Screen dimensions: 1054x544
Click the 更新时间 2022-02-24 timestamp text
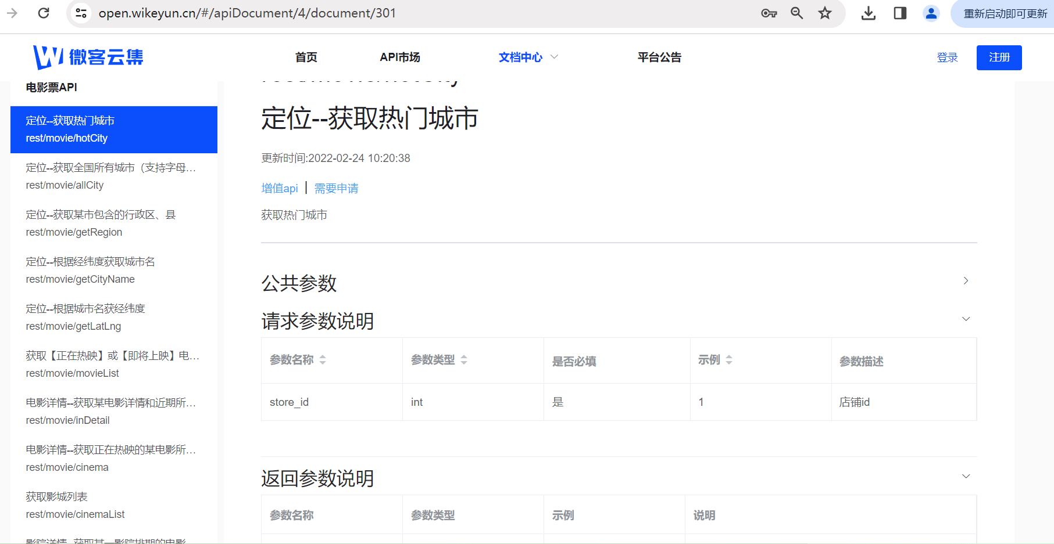[x=335, y=158]
